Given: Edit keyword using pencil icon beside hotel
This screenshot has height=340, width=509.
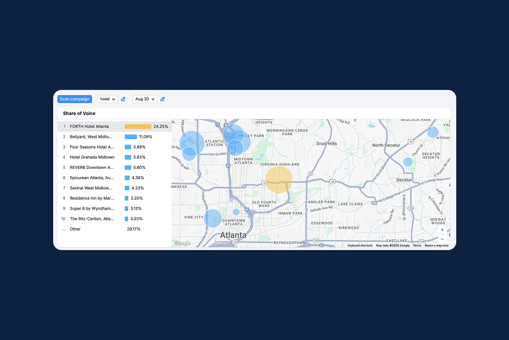Looking at the screenshot, I should click(x=123, y=99).
